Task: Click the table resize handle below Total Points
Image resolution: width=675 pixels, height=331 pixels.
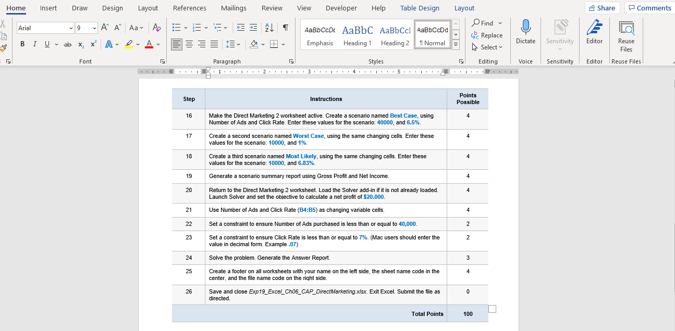Action: point(492,309)
